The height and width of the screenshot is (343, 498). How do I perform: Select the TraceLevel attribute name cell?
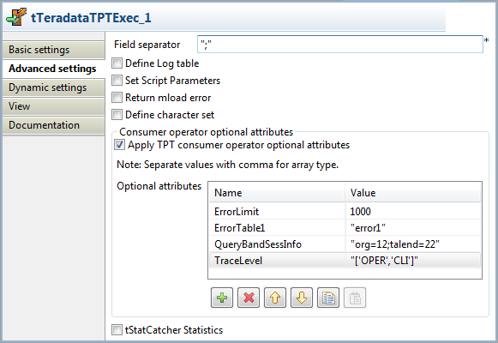click(277, 261)
